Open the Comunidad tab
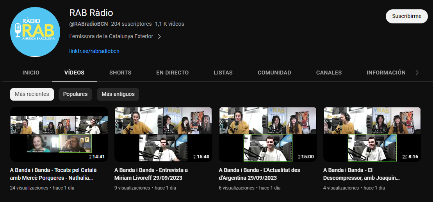433x202 pixels. pos(274,73)
